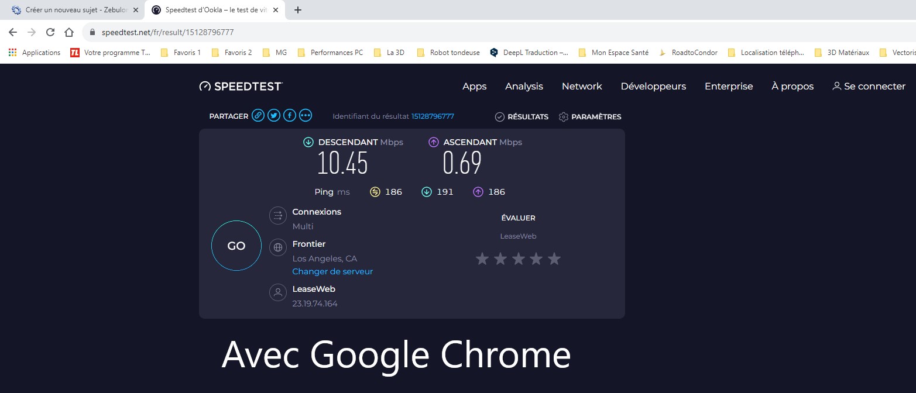Rate LeaseWeb five stars

[554, 258]
